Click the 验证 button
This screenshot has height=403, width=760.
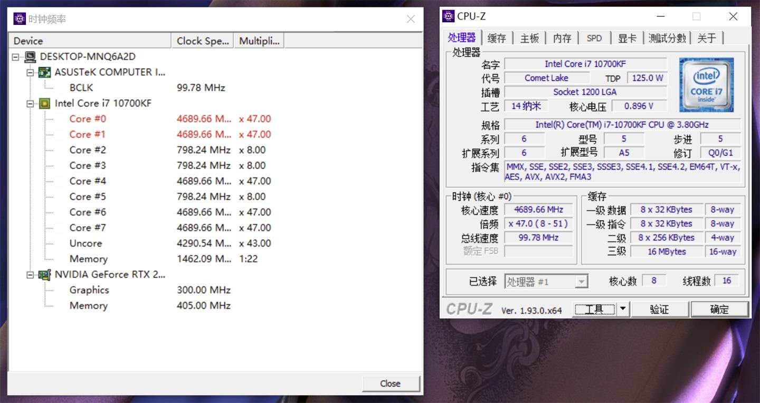click(660, 310)
